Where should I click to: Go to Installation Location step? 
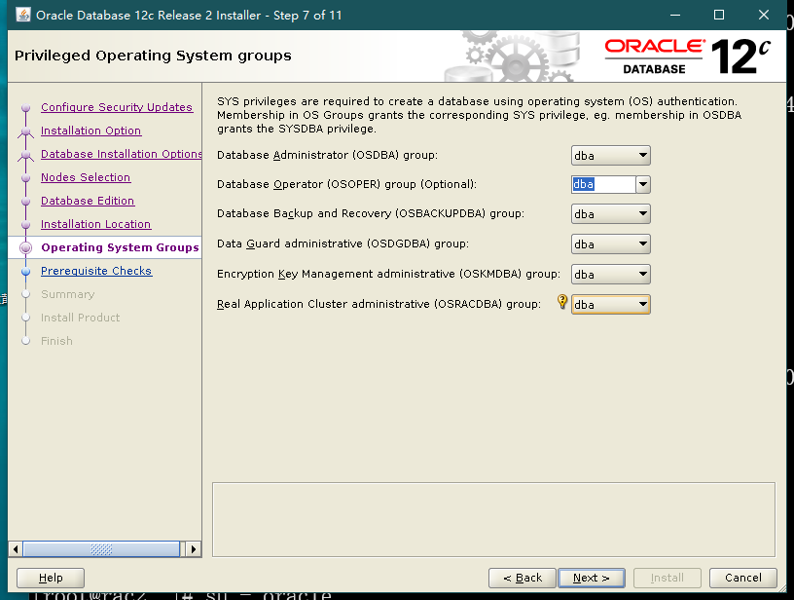click(95, 224)
